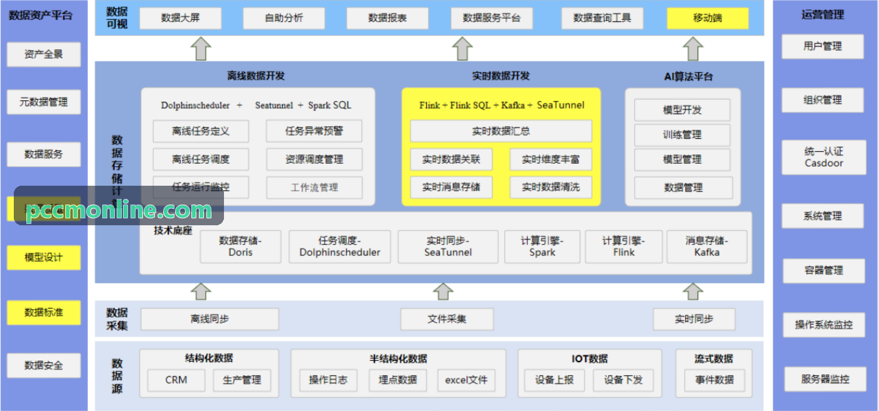This screenshot has width=879, height=411.
Task: Open 资产全景 in the left panel
Action: [x=44, y=55]
